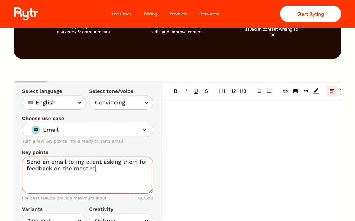This screenshot has height=221, width=355.
Task: Open the text highlight color tool
Action: (x=316, y=91)
